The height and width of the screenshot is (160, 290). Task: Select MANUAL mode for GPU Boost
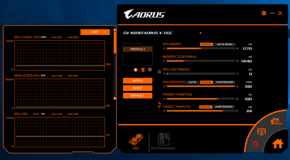206,44
